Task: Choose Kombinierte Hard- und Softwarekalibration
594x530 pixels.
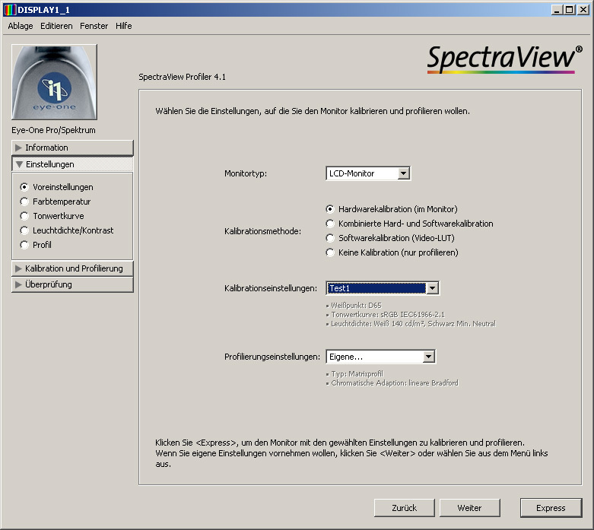Action: click(x=409, y=224)
